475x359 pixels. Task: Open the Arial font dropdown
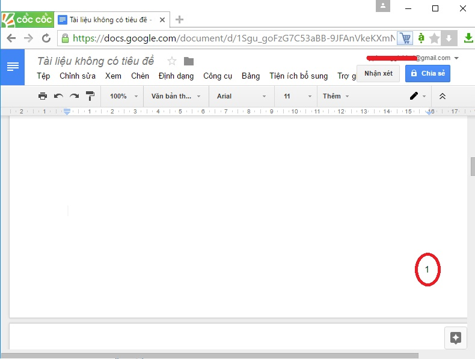coord(242,96)
